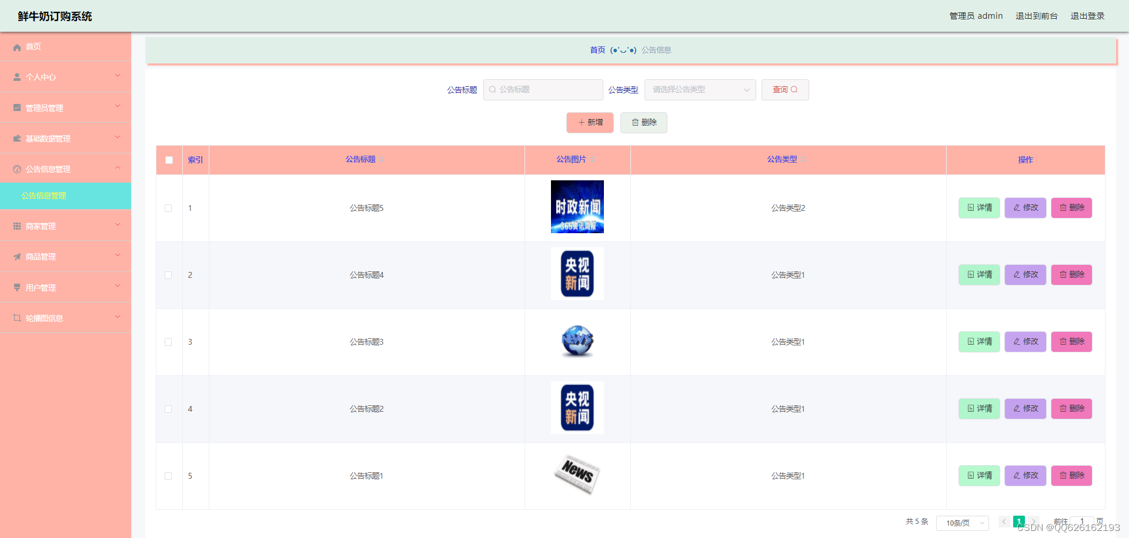Click the crop icon for 轮播图信息
Viewport: 1129px width, 538px height.
[x=17, y=318]
